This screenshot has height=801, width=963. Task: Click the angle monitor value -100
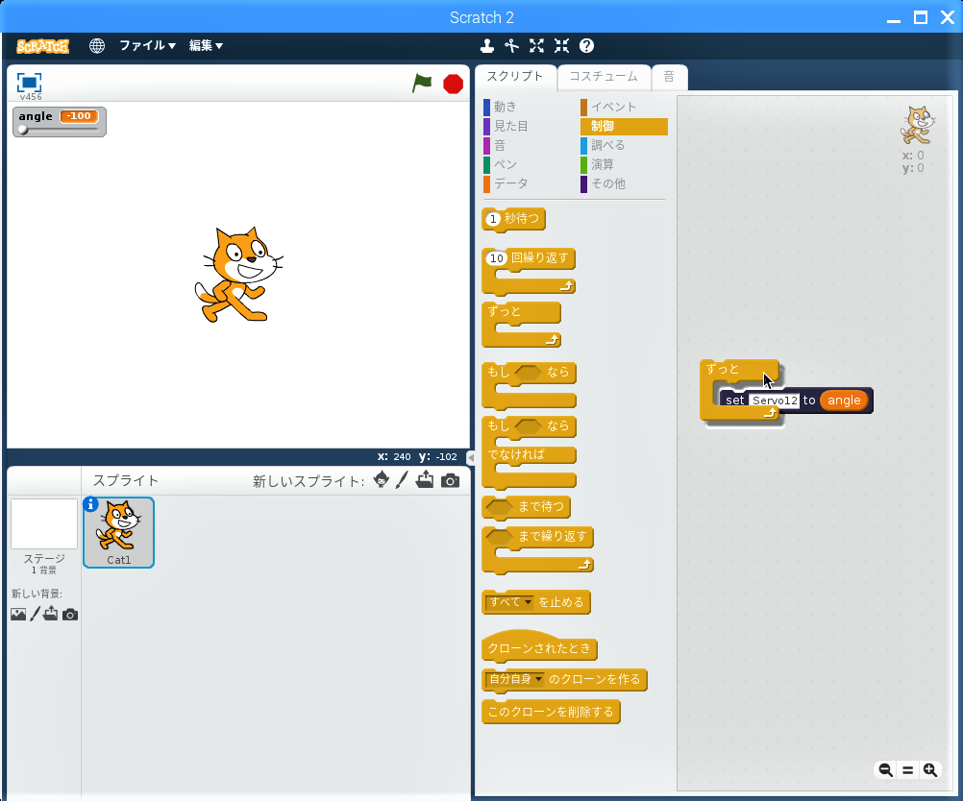pyautogui.click(x=79, y=116)
